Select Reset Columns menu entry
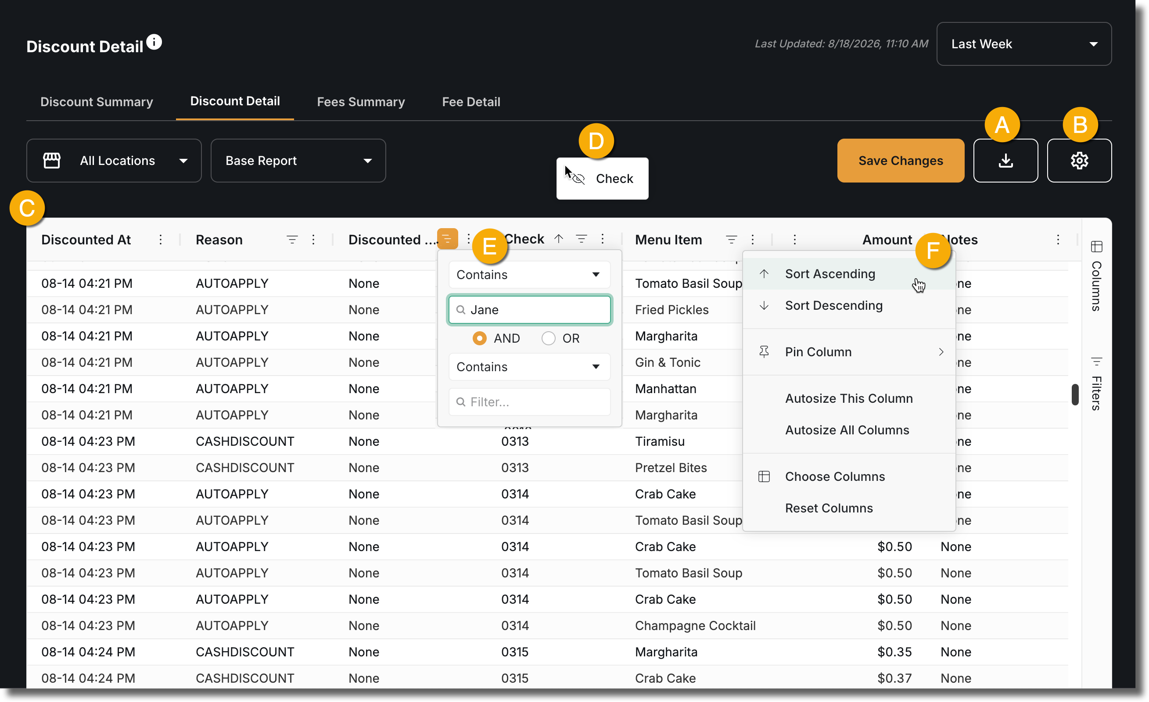Screen dimensions: 1149x702 coord(849,508)
